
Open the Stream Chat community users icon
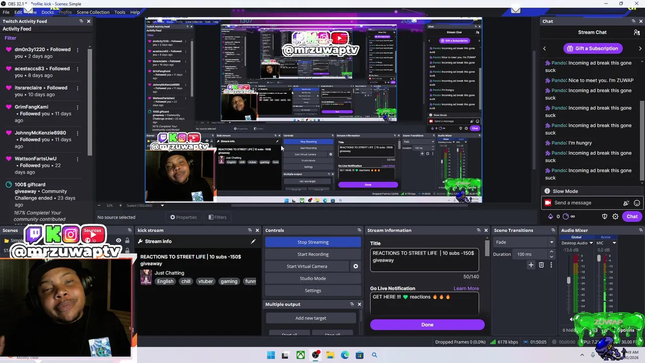(637, 32)
